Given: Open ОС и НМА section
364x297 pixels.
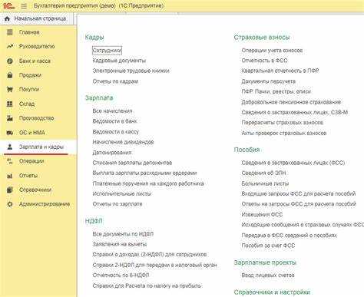Looking at the screenshot, I should click(32, 133).
